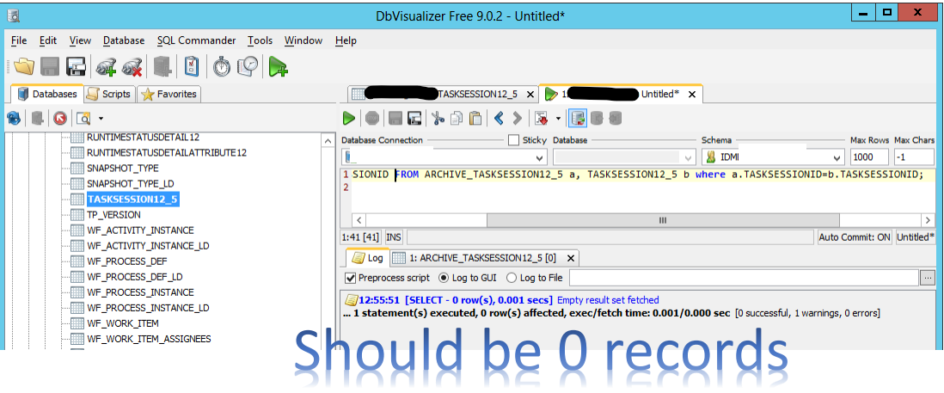
Task: Click the Auto Commit: ON status button
Action: coord(855,237)
